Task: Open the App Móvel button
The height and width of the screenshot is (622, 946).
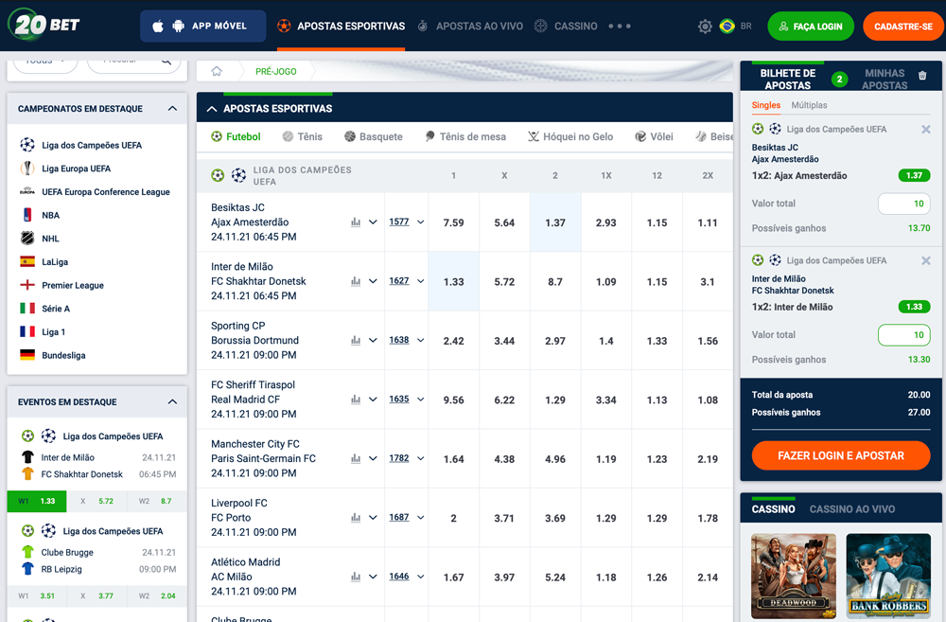Action: (x=202, y=26)
